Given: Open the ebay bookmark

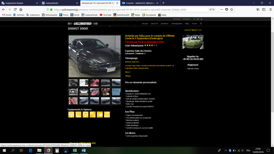Looking at the screenshot, I should click(x=162, y=15).
